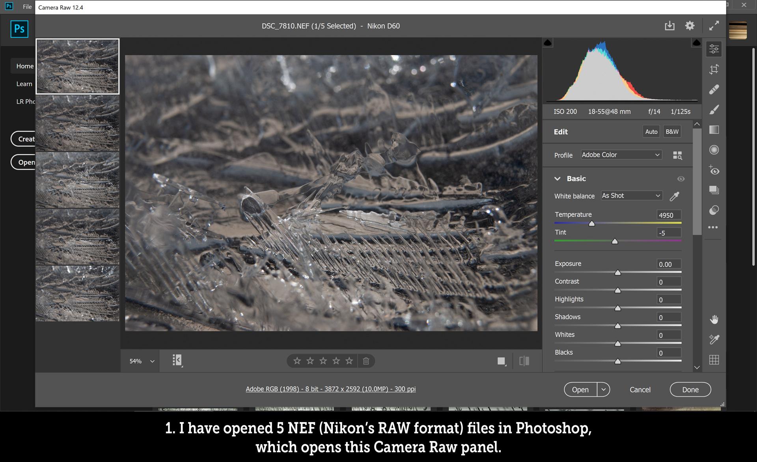Click the Crop and Straighten tool
Screen dimensions: 757x462
(x=715, y=69)
